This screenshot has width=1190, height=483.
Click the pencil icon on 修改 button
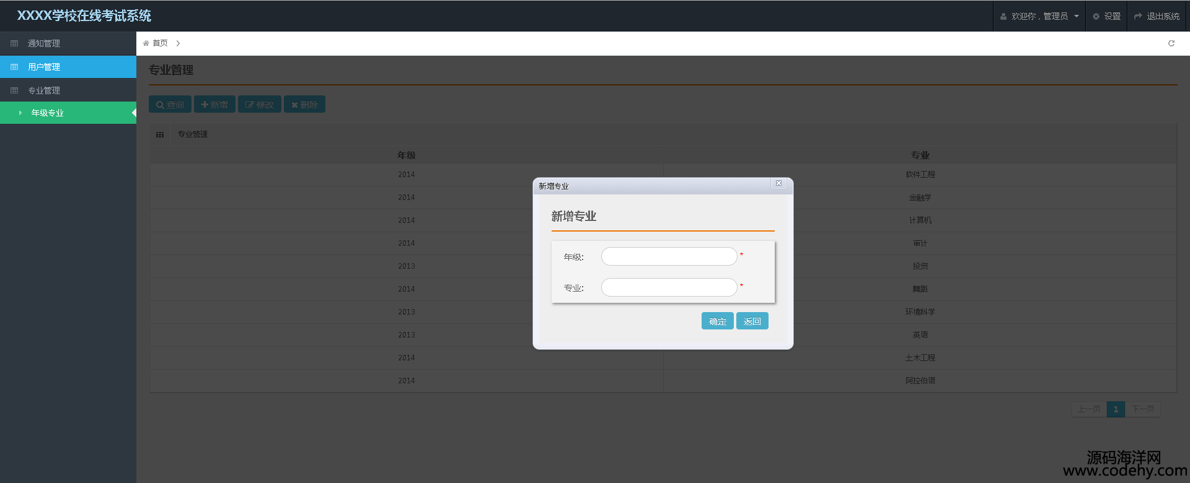249,105
